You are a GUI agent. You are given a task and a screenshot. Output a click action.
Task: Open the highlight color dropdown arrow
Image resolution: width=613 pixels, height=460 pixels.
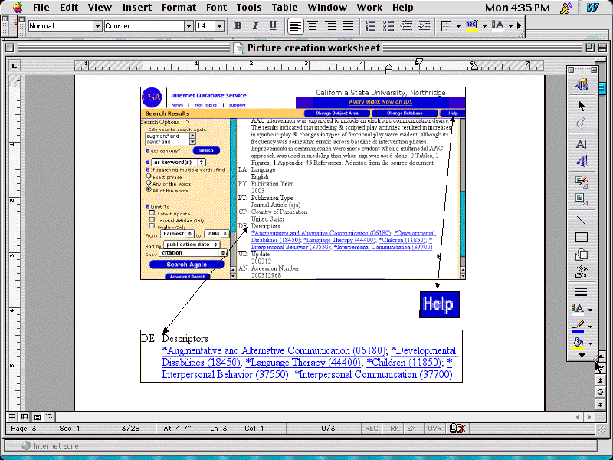click(485, 26)
